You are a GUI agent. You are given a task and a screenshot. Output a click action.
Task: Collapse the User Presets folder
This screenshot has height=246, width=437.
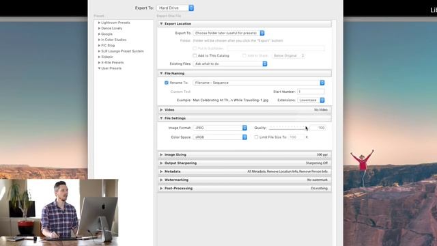point(99,68)
